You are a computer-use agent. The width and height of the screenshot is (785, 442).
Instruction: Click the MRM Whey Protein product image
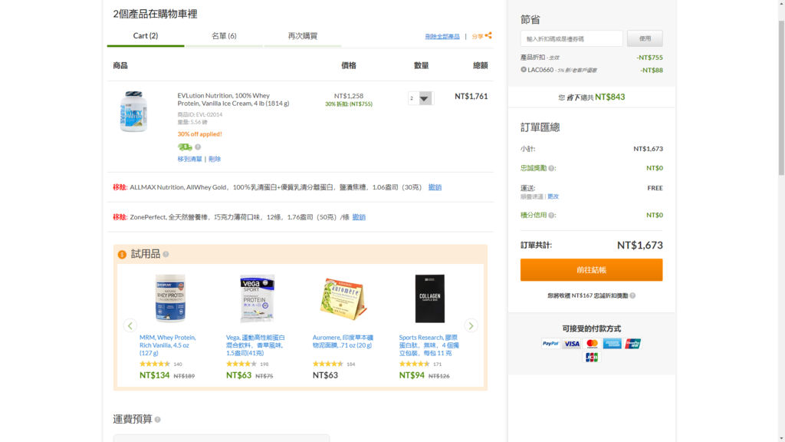coord(169,299)
